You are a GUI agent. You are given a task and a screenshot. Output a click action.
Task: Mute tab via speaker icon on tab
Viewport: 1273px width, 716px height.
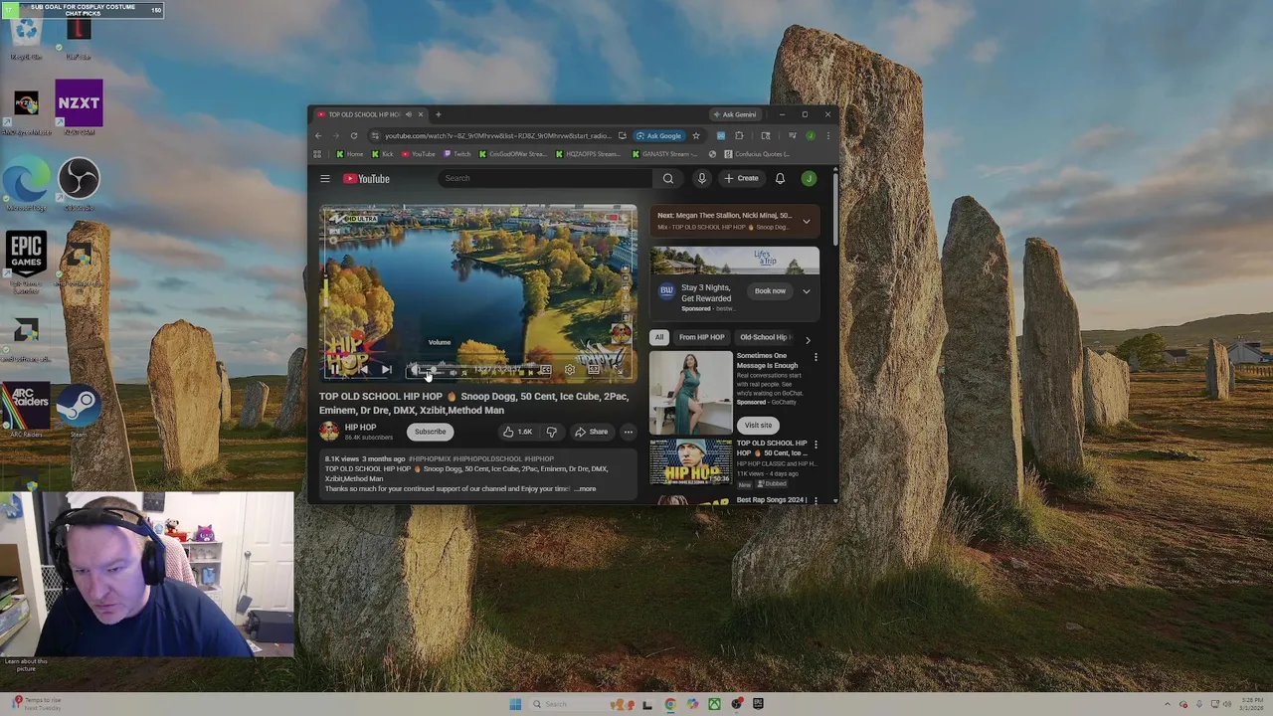click(x=408, y=114)
